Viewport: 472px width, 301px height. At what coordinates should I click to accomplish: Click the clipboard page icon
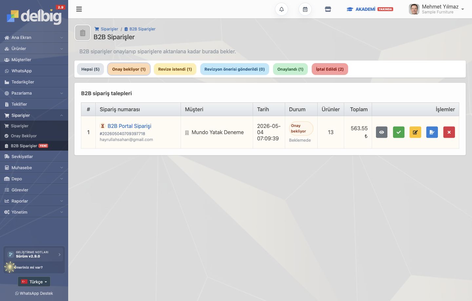[x=83, y=33]
